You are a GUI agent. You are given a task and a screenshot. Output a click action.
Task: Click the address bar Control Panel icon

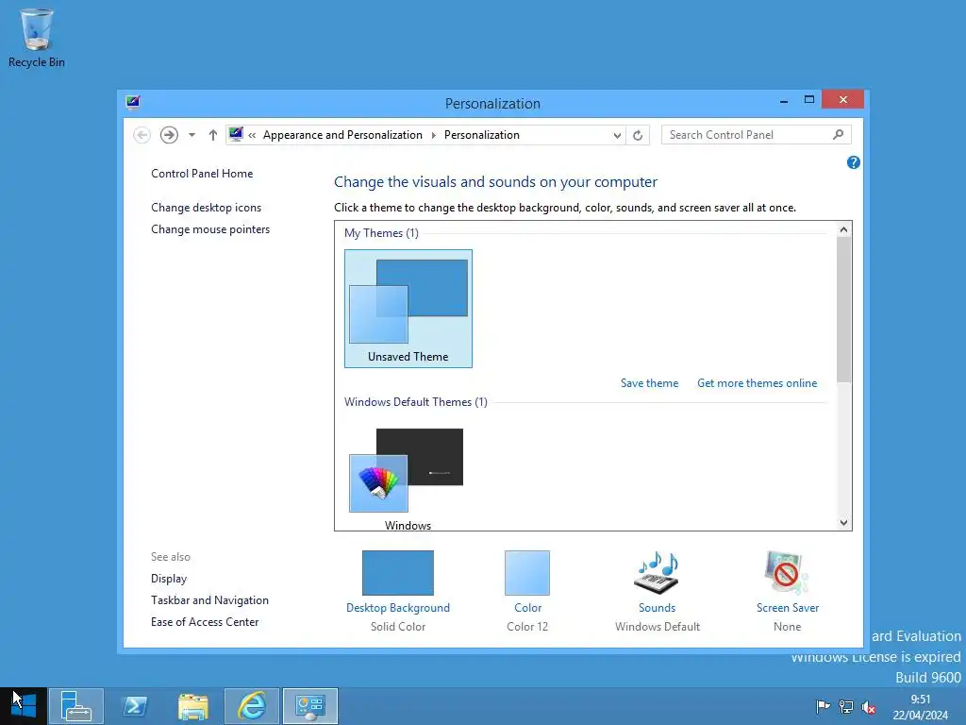235,134
